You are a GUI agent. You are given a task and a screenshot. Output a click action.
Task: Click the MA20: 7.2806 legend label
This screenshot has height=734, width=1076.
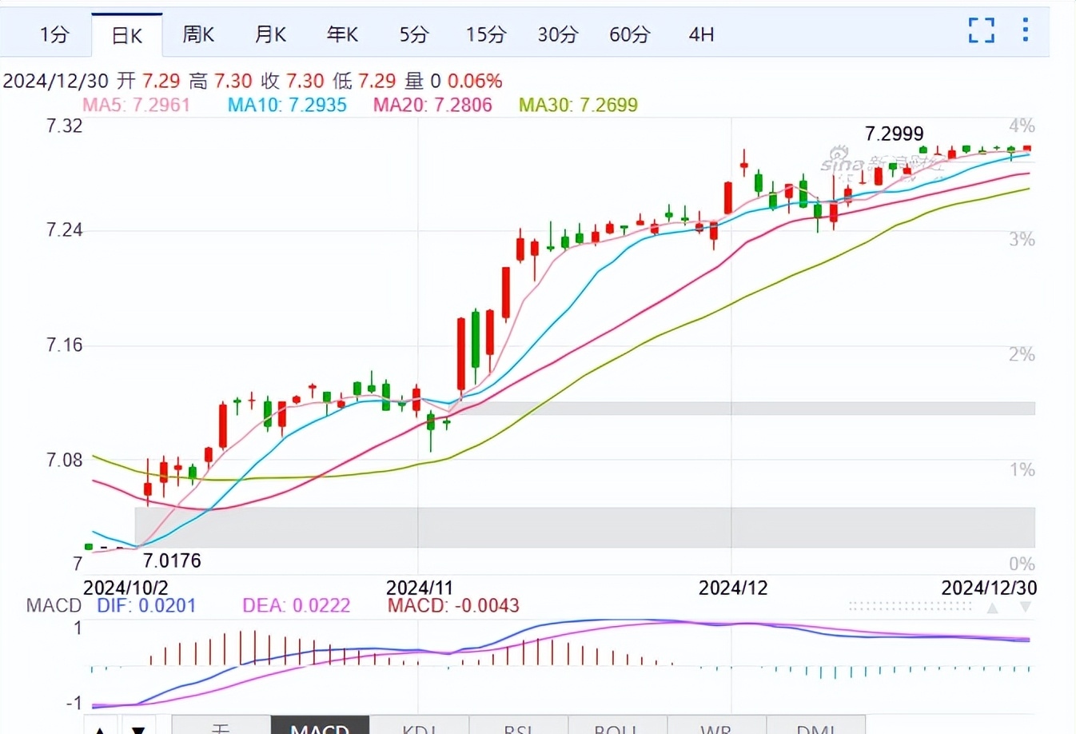(x=432, y=105)
